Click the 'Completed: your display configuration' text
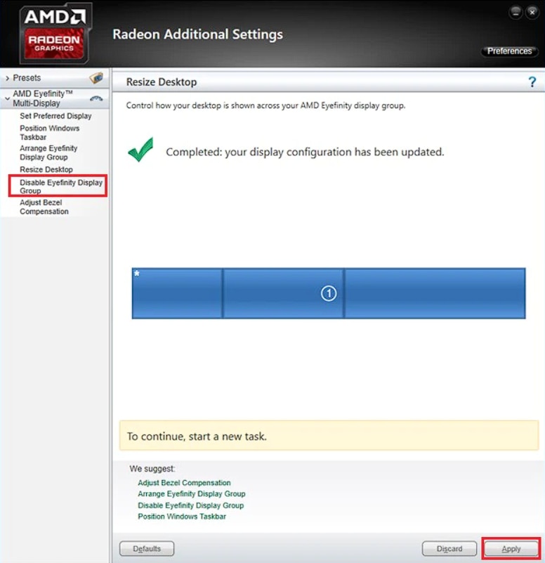This screenshot has height=563, width=545. [305, 152]
